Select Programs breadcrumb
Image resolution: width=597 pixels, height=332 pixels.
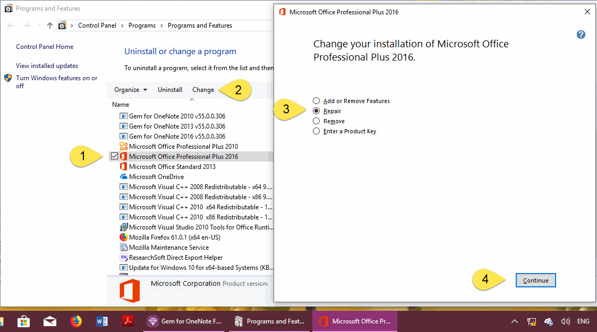point(142,25)
